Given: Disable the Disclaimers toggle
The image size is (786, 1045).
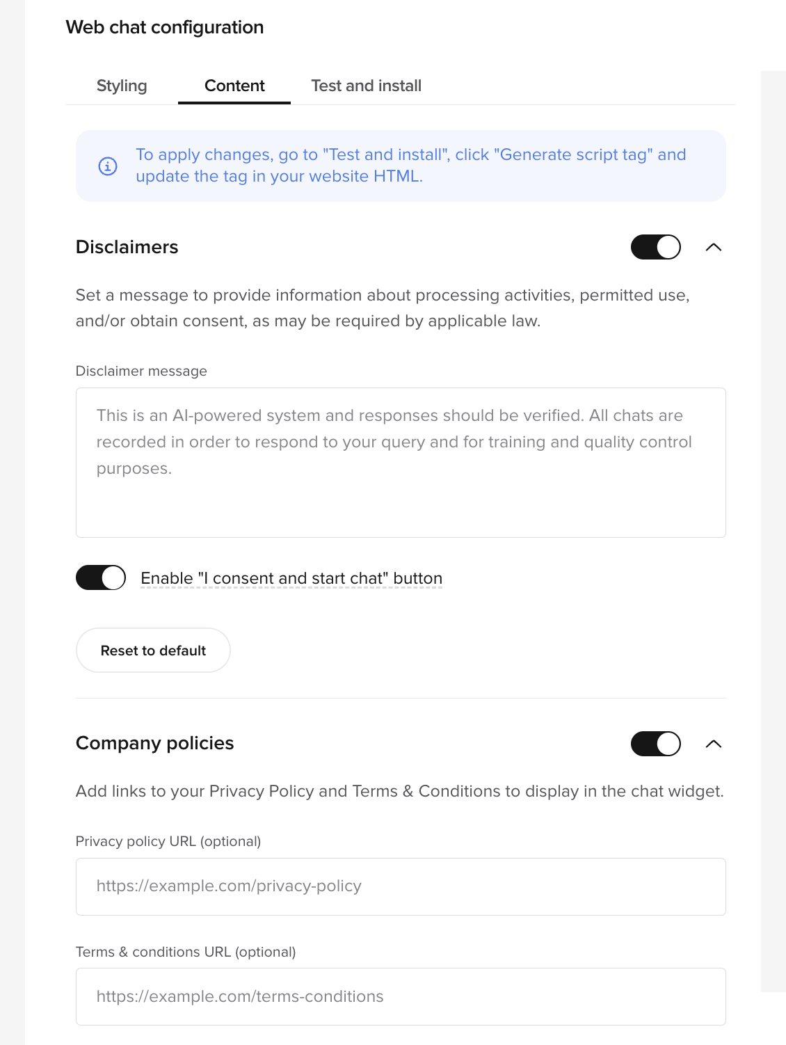Looking at the screenshot, I should pyautogui.click(x=655, y=247).
